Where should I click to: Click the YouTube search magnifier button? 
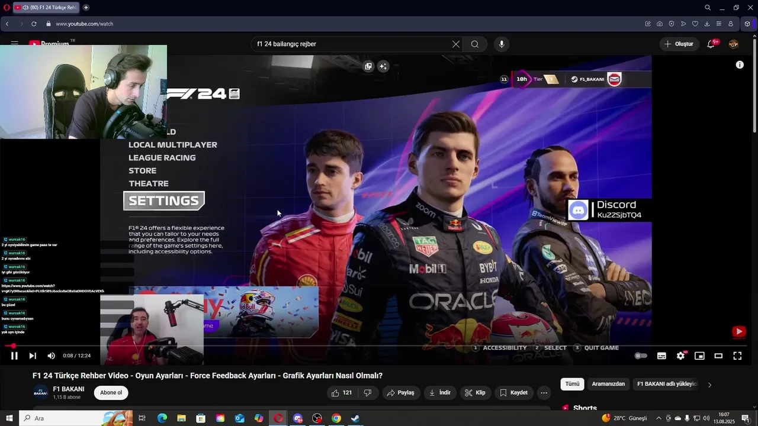tap(475, 44)
